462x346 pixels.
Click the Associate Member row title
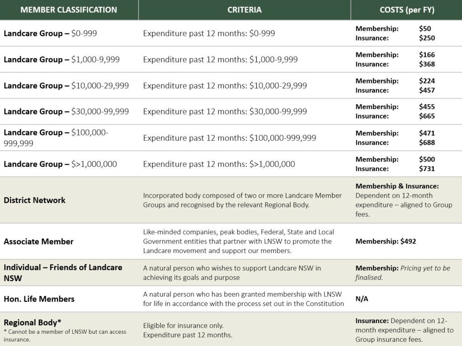[38, 242]
